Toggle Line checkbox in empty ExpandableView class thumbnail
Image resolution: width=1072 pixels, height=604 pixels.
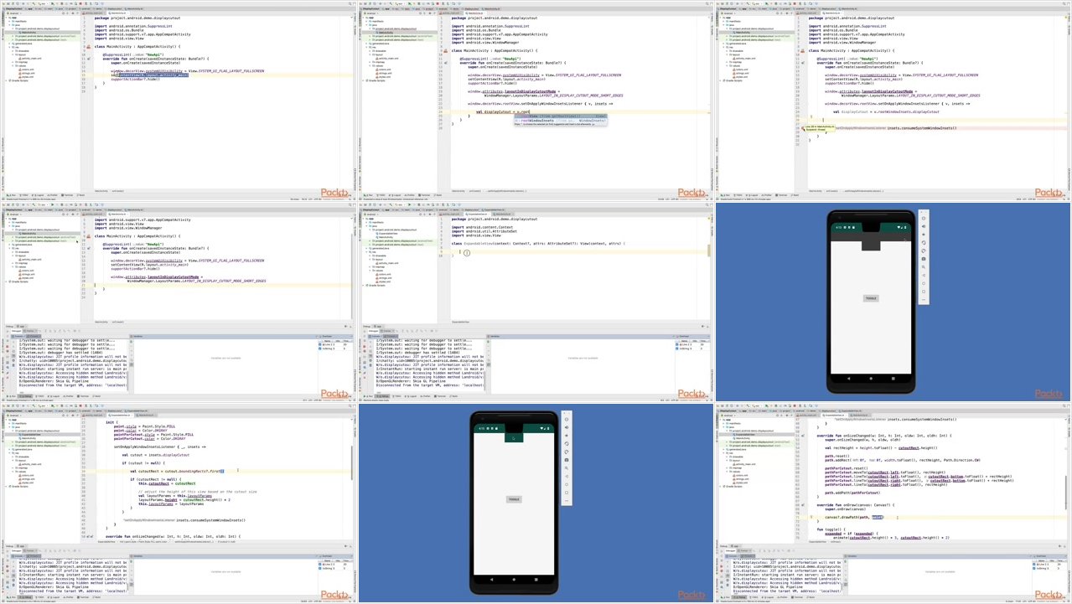[x=676, y=344]
